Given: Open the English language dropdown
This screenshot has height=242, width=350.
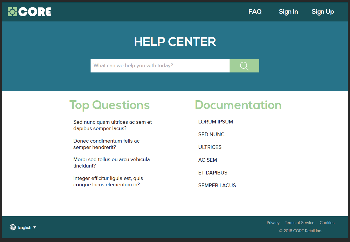Looking at the screenshot, I should 25,227.
